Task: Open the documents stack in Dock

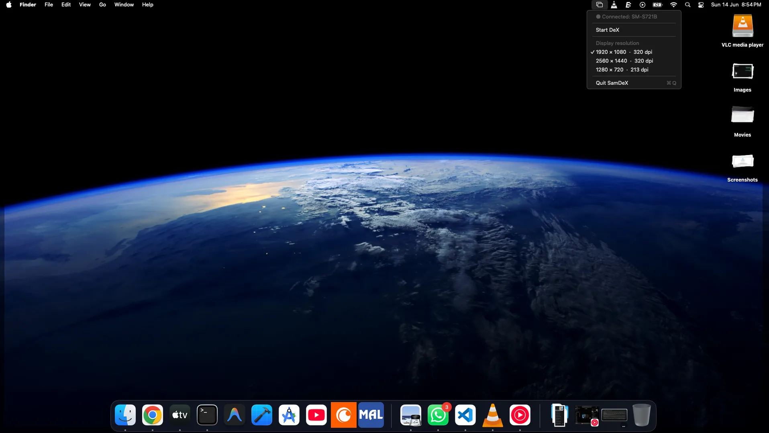Action: [x=559, y=415]
